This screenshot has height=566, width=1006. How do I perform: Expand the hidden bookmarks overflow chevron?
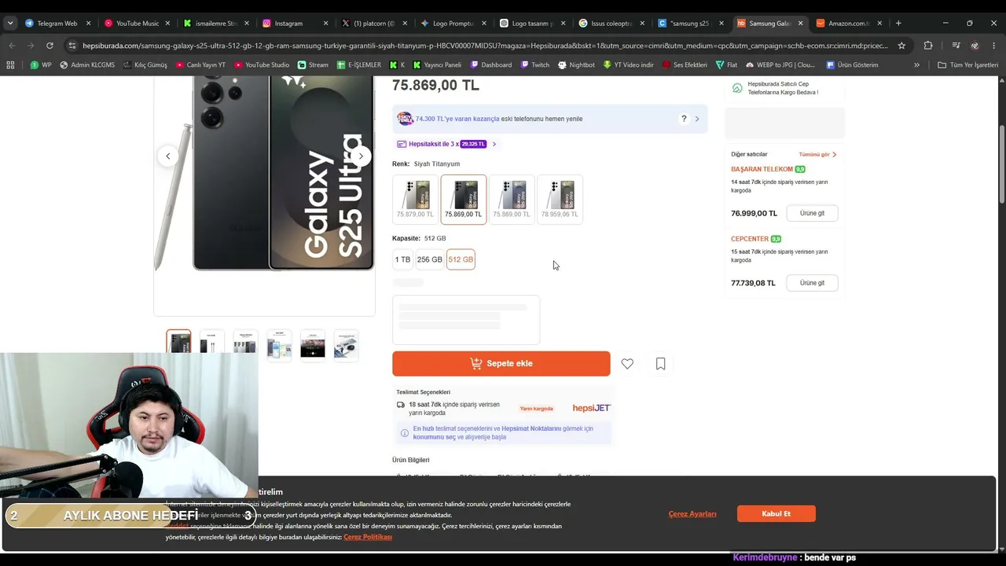tap(916, 65)
